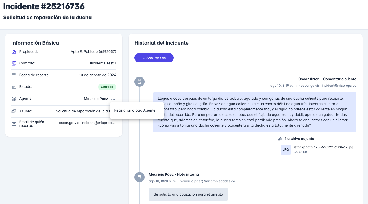Screen dimensions: 368x204
Task: Click the Asunto icon in Información Básica
Action: tap(14, 111)
